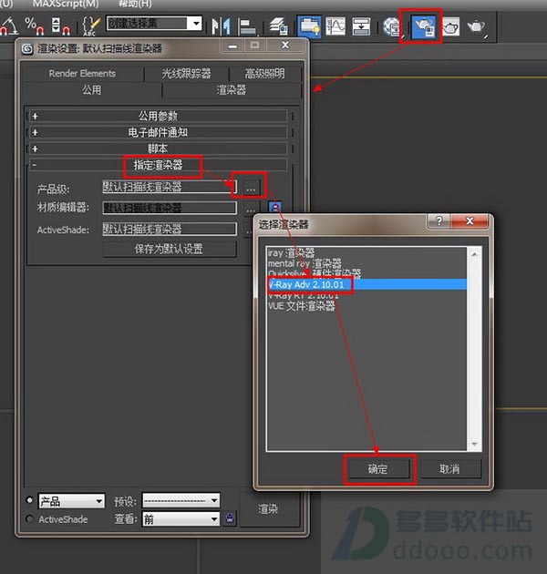This screenshot has width=547, height=574.
Task: Open the Layer Manager icon
Action: click(x=278, y=26)
